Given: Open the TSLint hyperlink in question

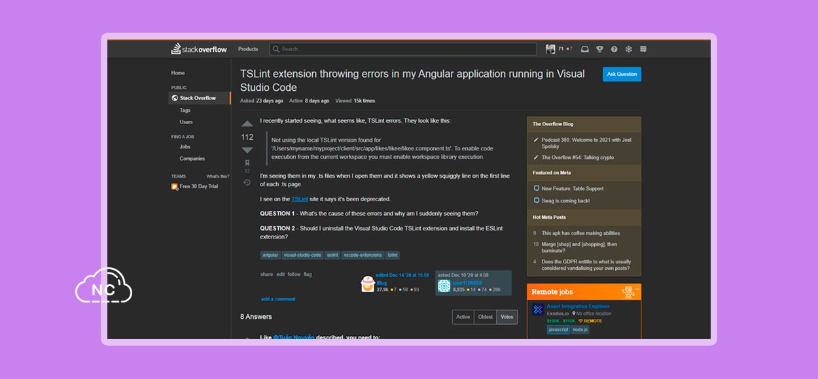Looking at the screenshot, I should [x=300, y=199].
